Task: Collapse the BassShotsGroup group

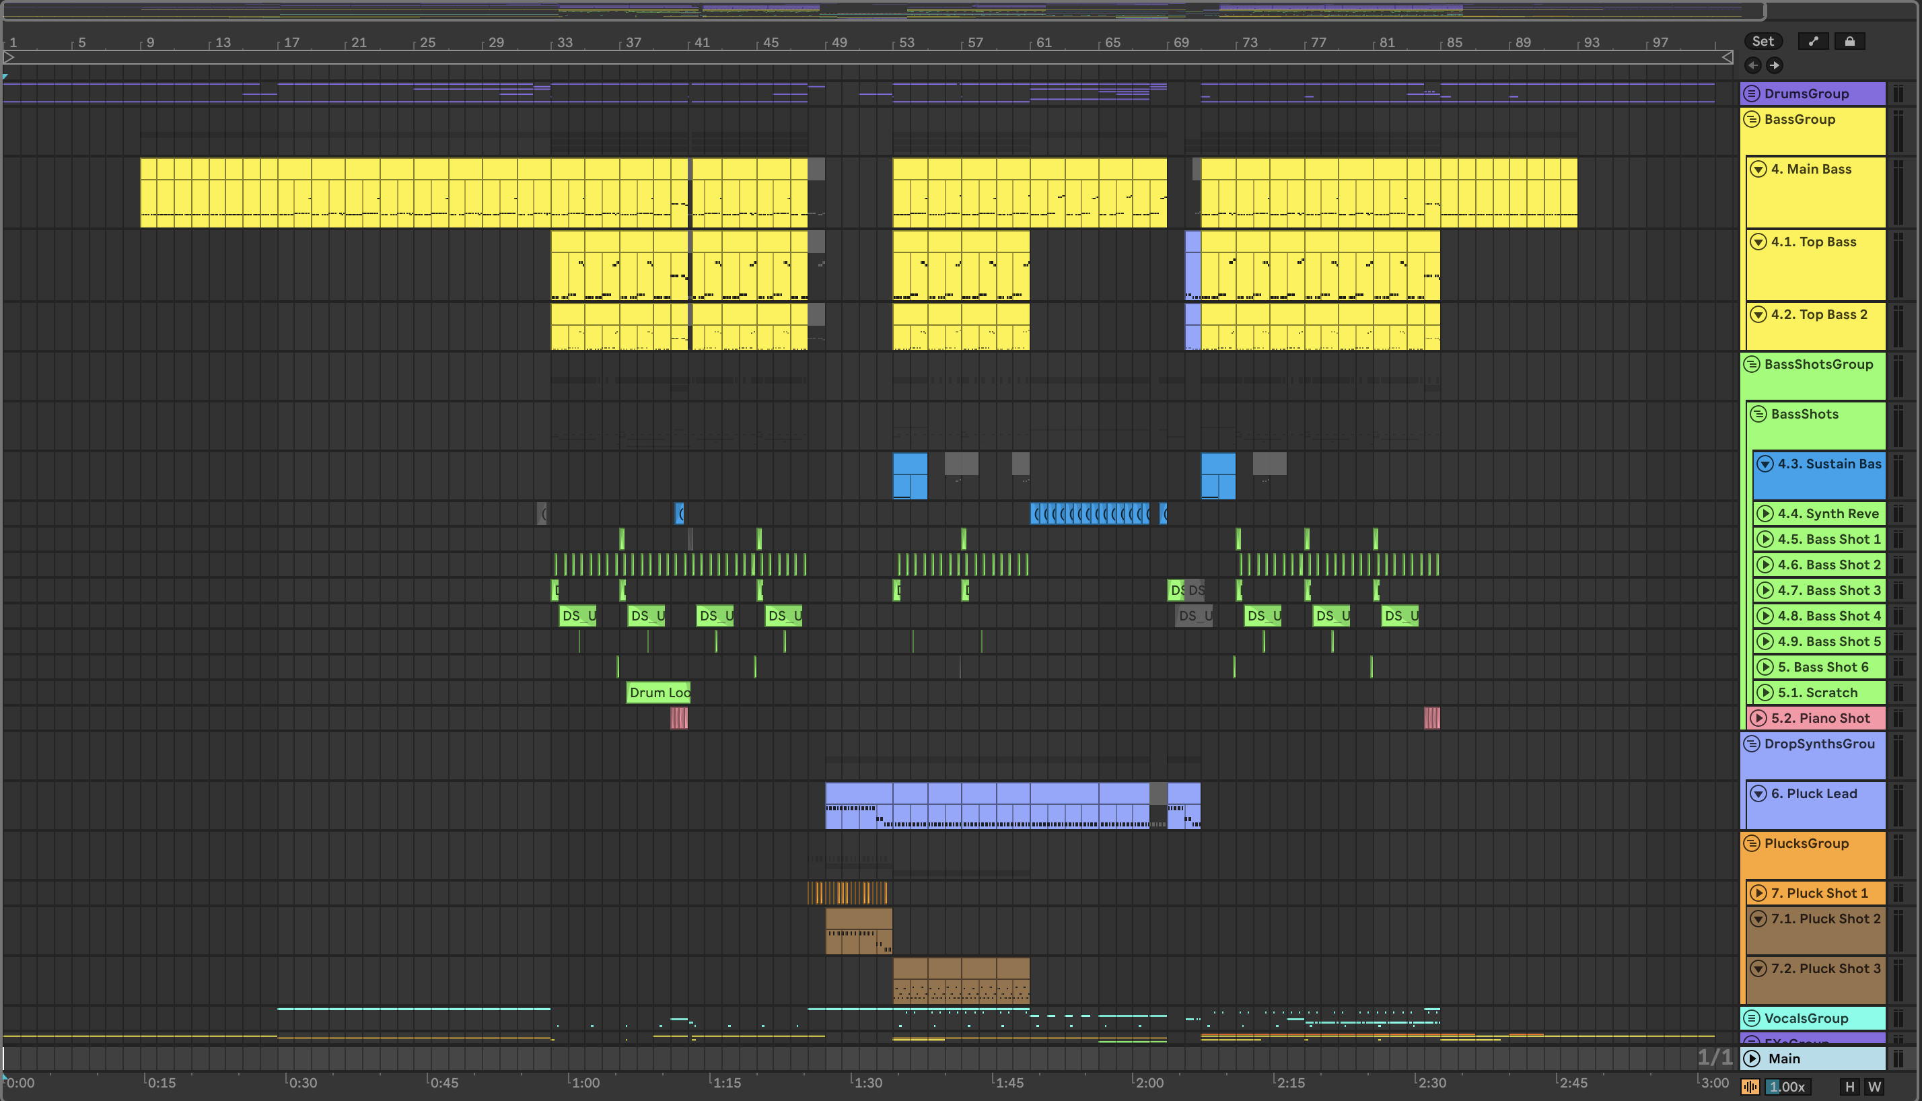Action: point(1752,365)
